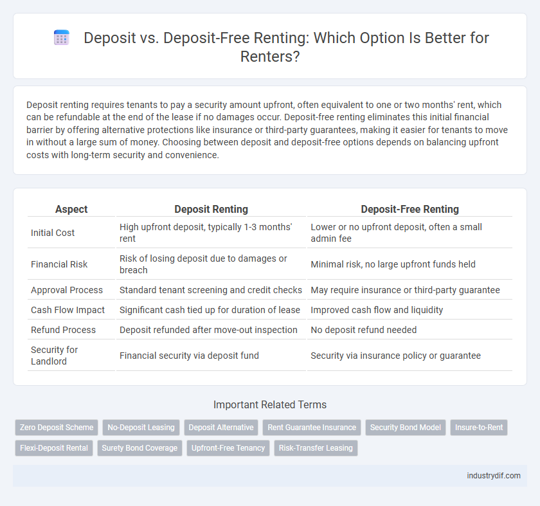540x506 pixels.
Task: Click the Initial Cost row label
Action: coord(53,233)
